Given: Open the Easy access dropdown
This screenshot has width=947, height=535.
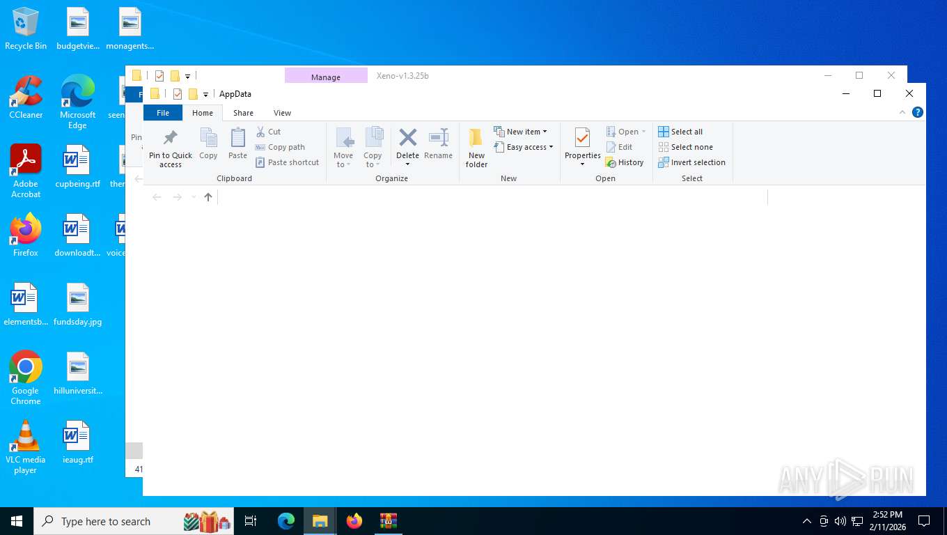Looking at the screenshot, I should pyautogui.click(x=523, y=147).
